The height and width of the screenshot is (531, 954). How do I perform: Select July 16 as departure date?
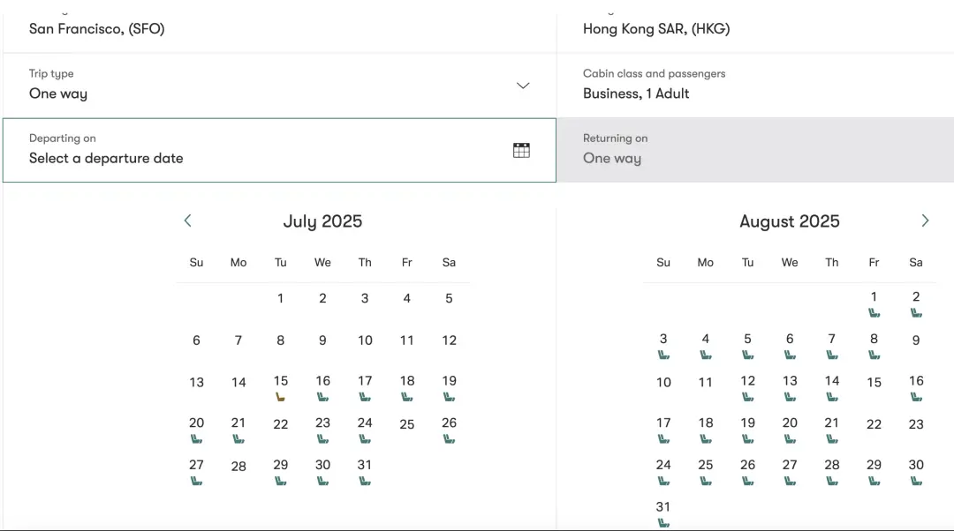tap(322, 381)
